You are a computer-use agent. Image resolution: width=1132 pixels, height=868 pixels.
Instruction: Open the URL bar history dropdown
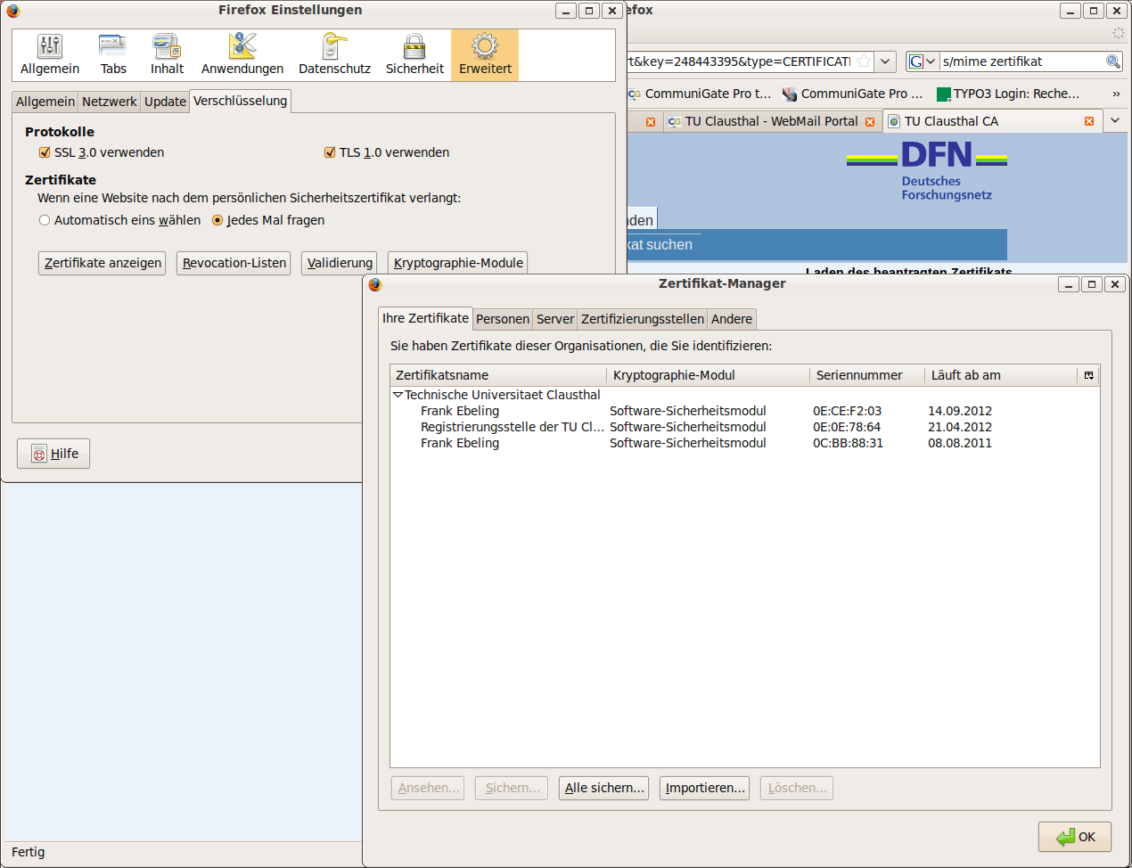tap(885, 61)
